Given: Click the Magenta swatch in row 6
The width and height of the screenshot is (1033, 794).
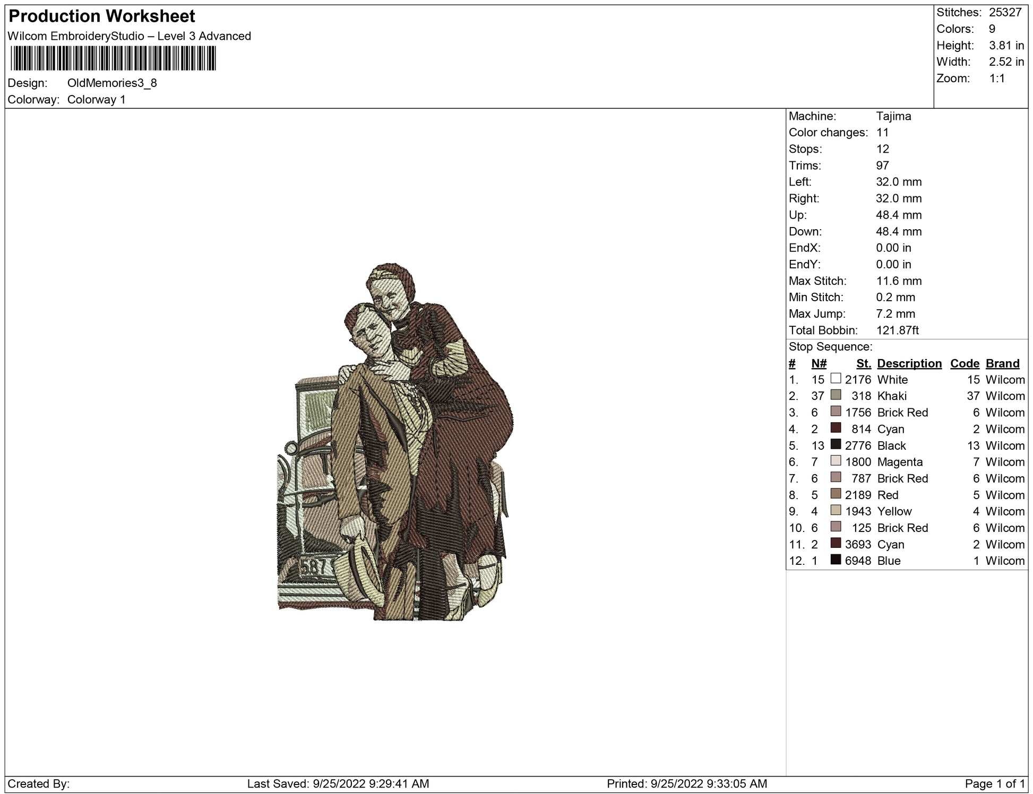Looking at the screenshot, I should (x=836, y=461).
